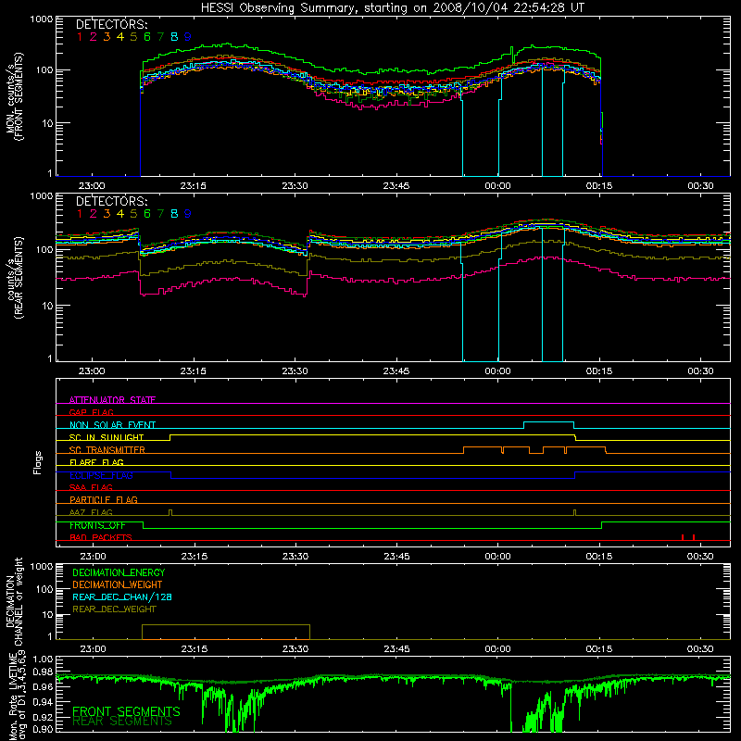This screenshot has height=741, width=741.
Task: Click the DECIMATION_ENERGY legend entry
Action: click(119, 572)
